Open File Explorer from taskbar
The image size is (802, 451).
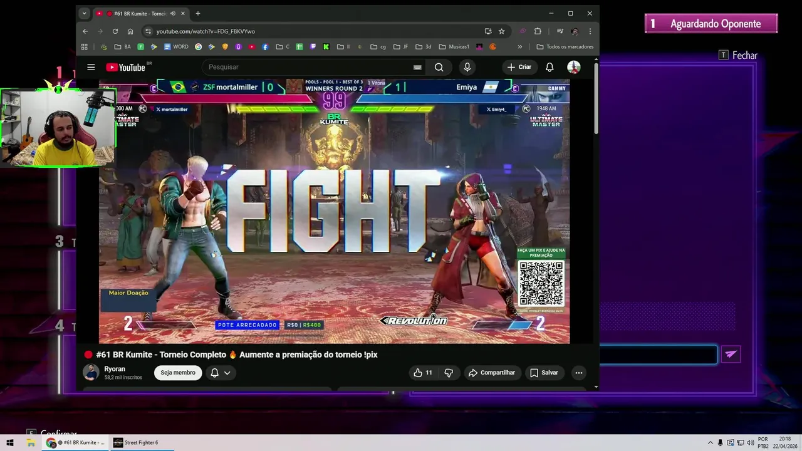[x=31, y=443]
